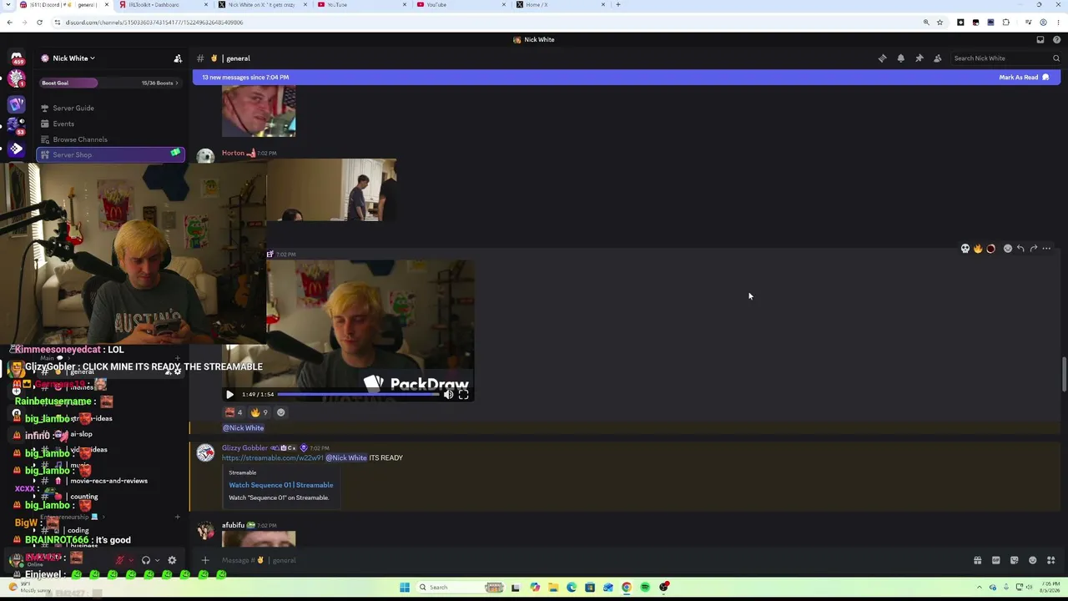Open output device options arrow
The image size is (1068, 601).
[157, 560]
